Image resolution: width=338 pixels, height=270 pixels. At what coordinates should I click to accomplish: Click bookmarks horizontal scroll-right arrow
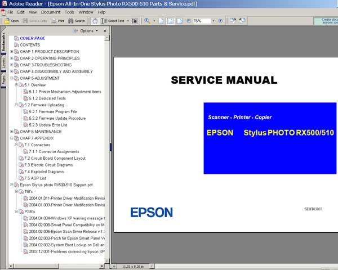pyautogui.click(x=102, y=266)
